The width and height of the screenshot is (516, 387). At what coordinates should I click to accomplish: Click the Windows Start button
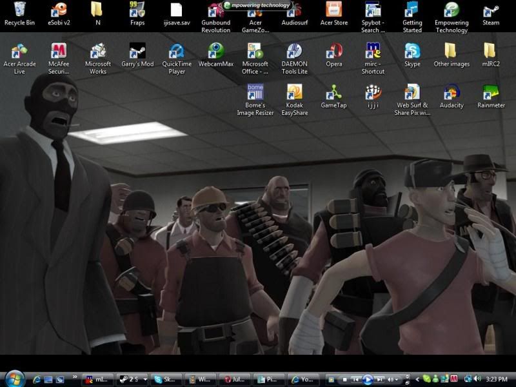[14, 379]
